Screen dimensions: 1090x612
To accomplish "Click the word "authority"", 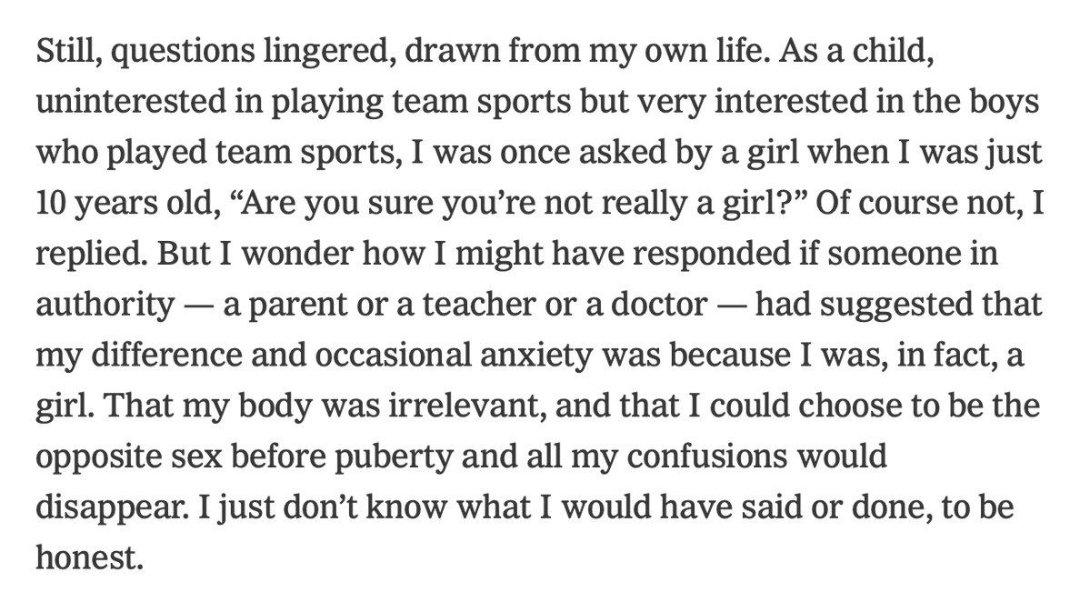I will pos(103,302).
